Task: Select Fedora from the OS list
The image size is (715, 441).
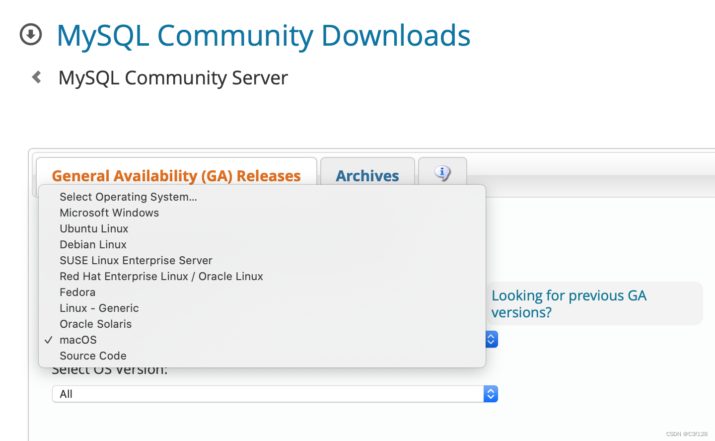Action: (262, 292)
